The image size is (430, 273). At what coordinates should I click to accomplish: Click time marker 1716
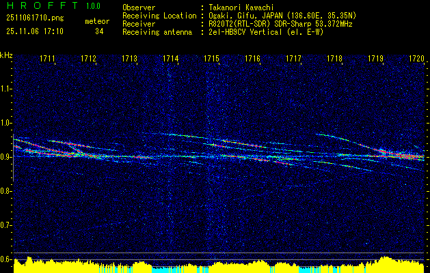(252, 59)
